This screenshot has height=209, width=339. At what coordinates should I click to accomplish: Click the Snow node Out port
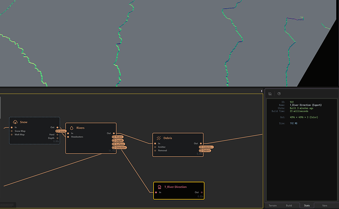57,127
